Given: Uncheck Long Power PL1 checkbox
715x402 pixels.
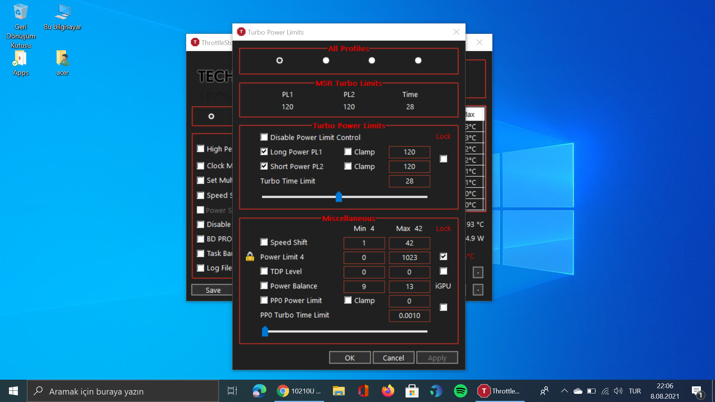Looking at the screenshot, I should pos(264,152).
